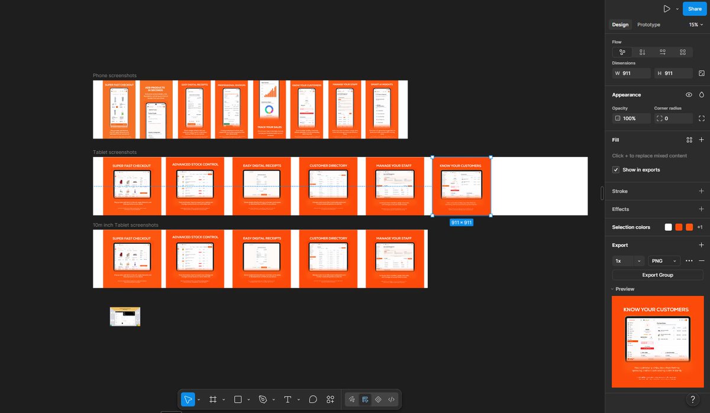710x413 pixels.
Task: Select MANAGE YOUR STAFF in 10m inch row
Action: coord(395,259)
